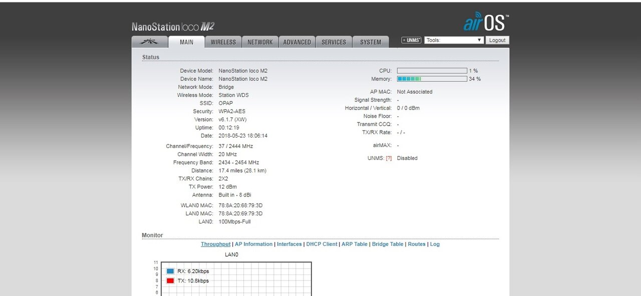
Task: Switch to the WIRELESS tab
Action: [223, 42]
